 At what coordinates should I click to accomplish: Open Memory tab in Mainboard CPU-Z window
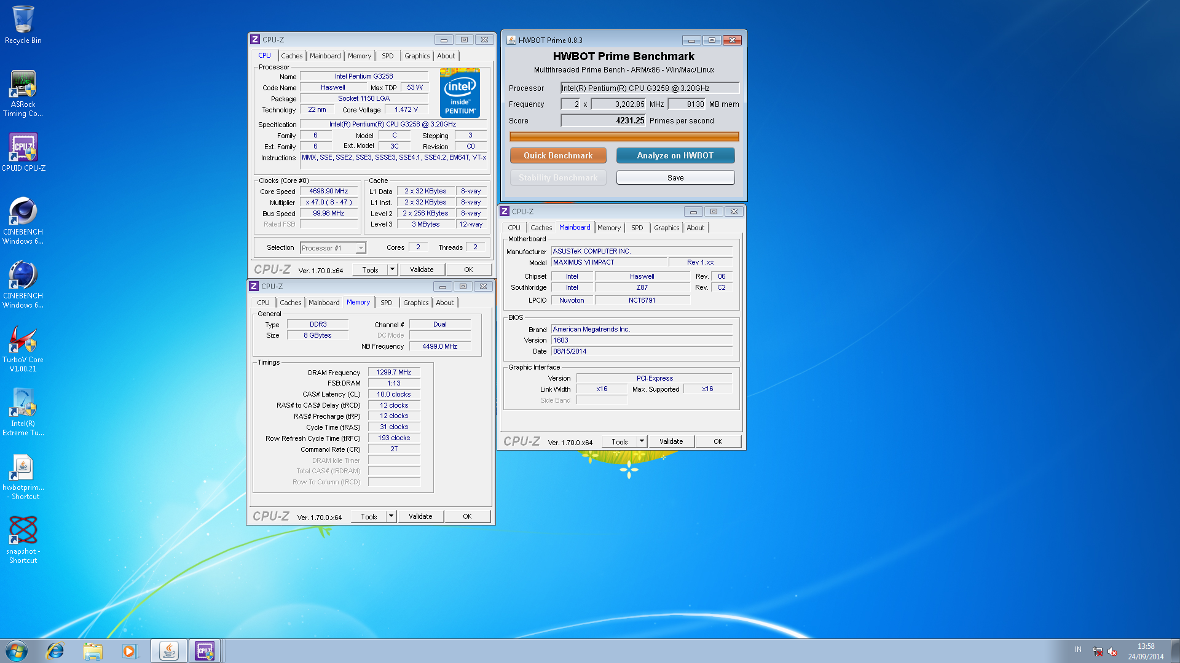click(x=609, y=228)
